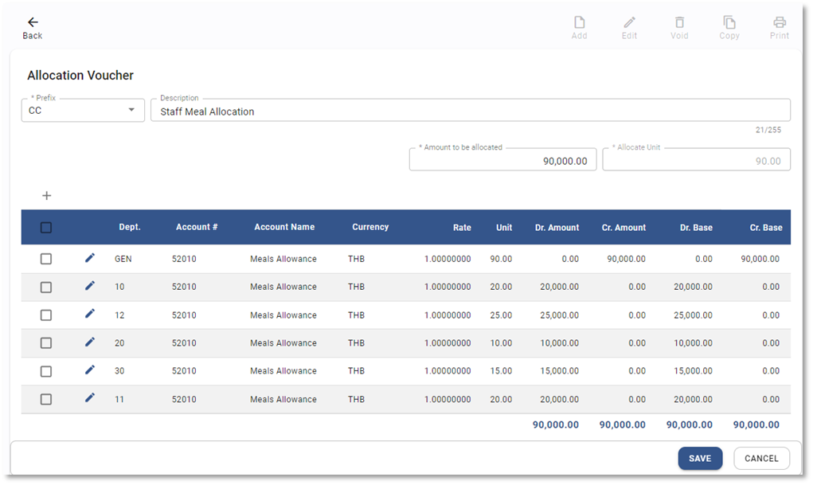Click the Add document icon

tap(580, 23)
